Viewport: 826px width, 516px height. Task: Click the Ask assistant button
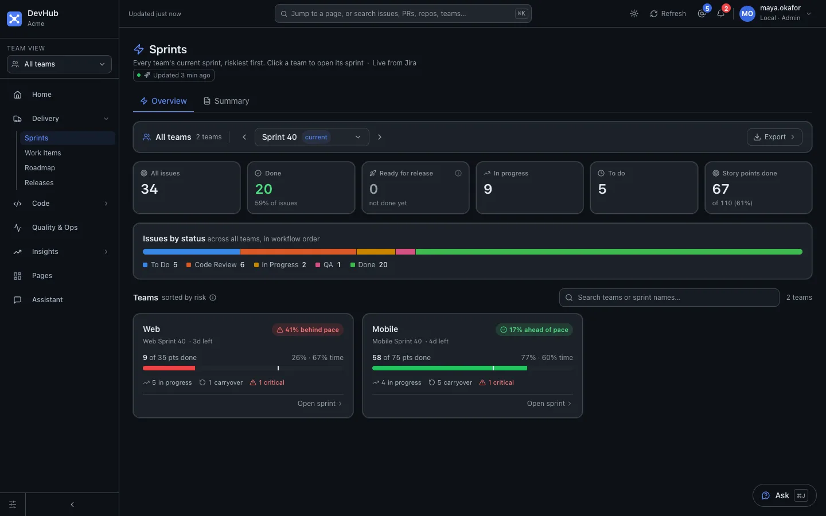pos(784,496)
